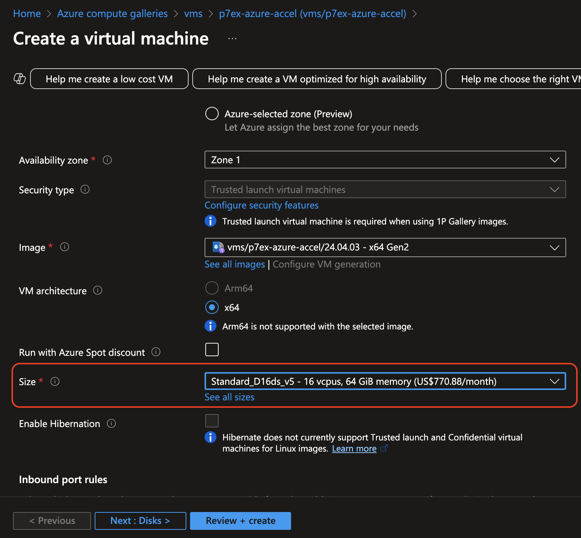Show the info tooltip for Image
The height and width of the screenshot is (538, 581).
(65, 247)
